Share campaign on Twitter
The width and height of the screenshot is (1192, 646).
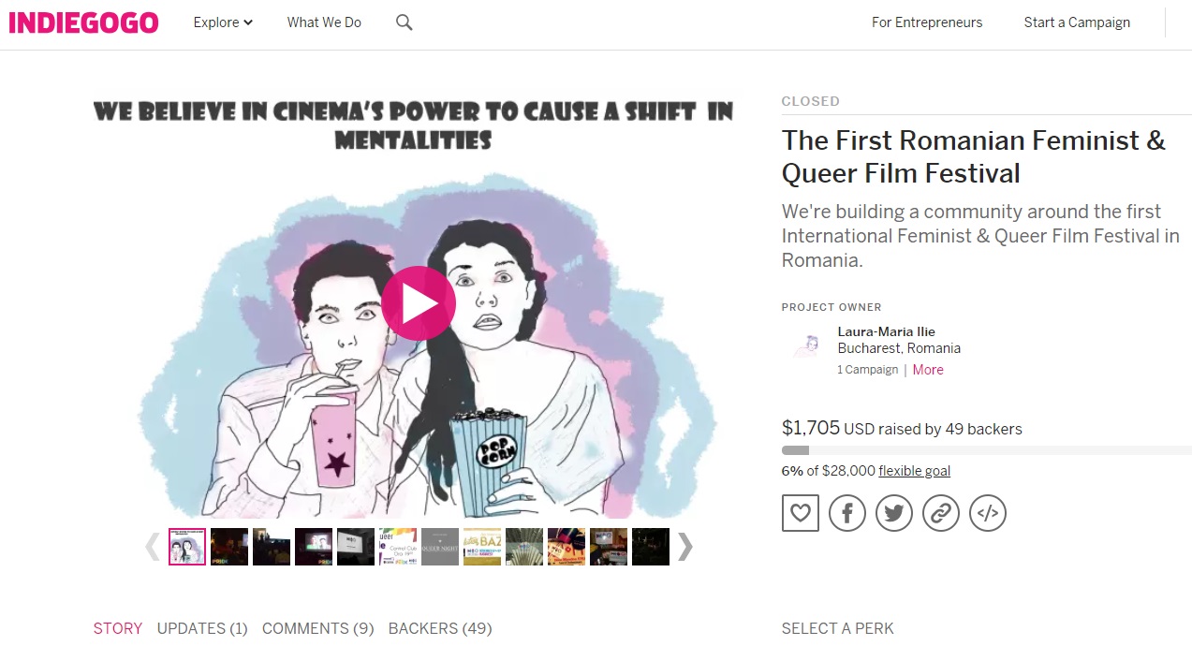click(894, 513)
